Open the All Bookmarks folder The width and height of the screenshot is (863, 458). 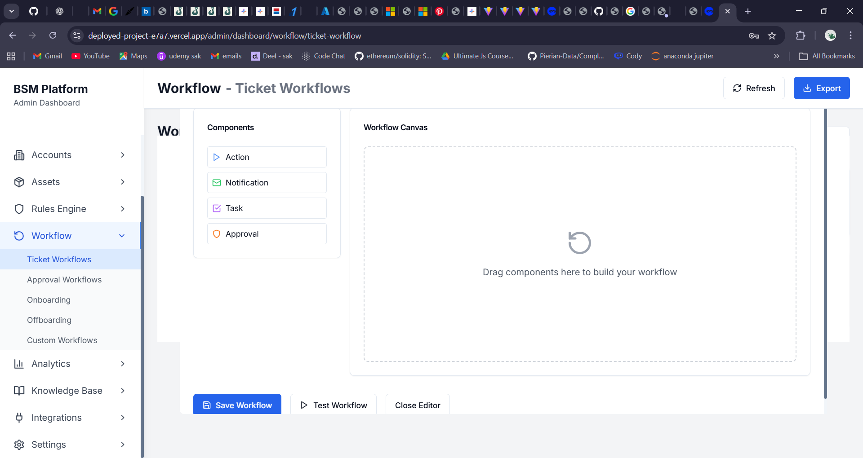(x=827, y=56)
